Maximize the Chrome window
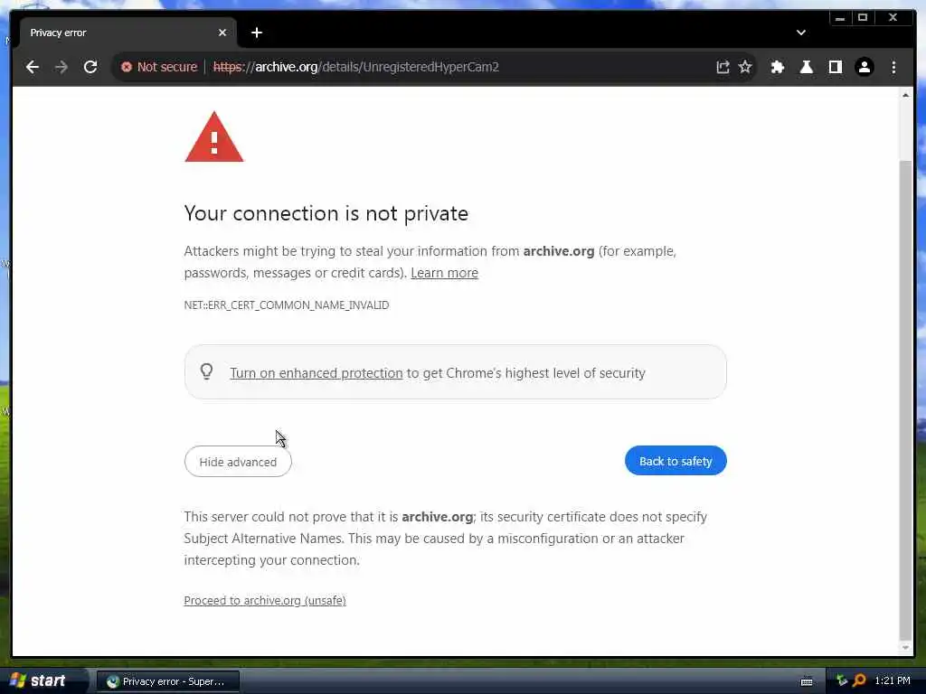 863,18
